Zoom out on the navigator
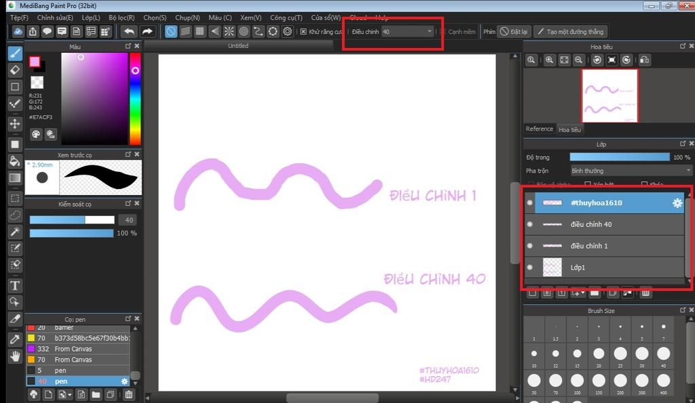The width and height of the screenshot is (695, 403). coord(578,60)
